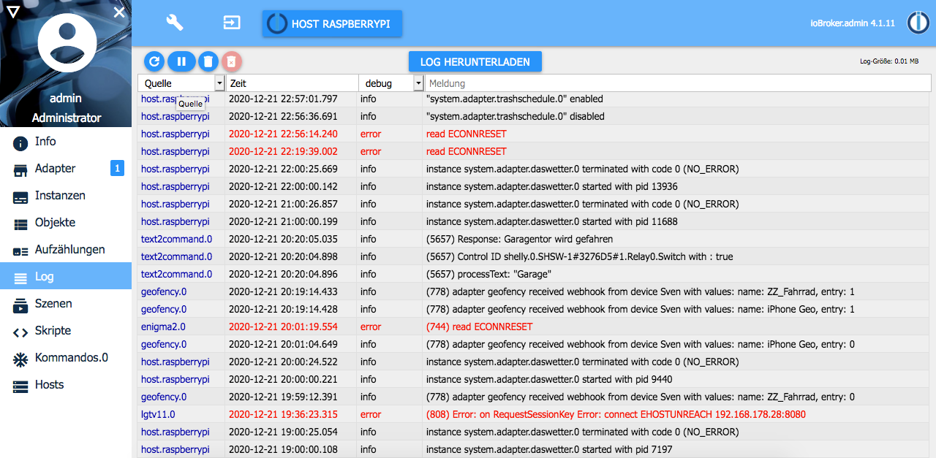The width and height of the screenshot is (936, 458).
Task: Click '(744) read ECONNRESET' message
Action: (x=480, y=327)
